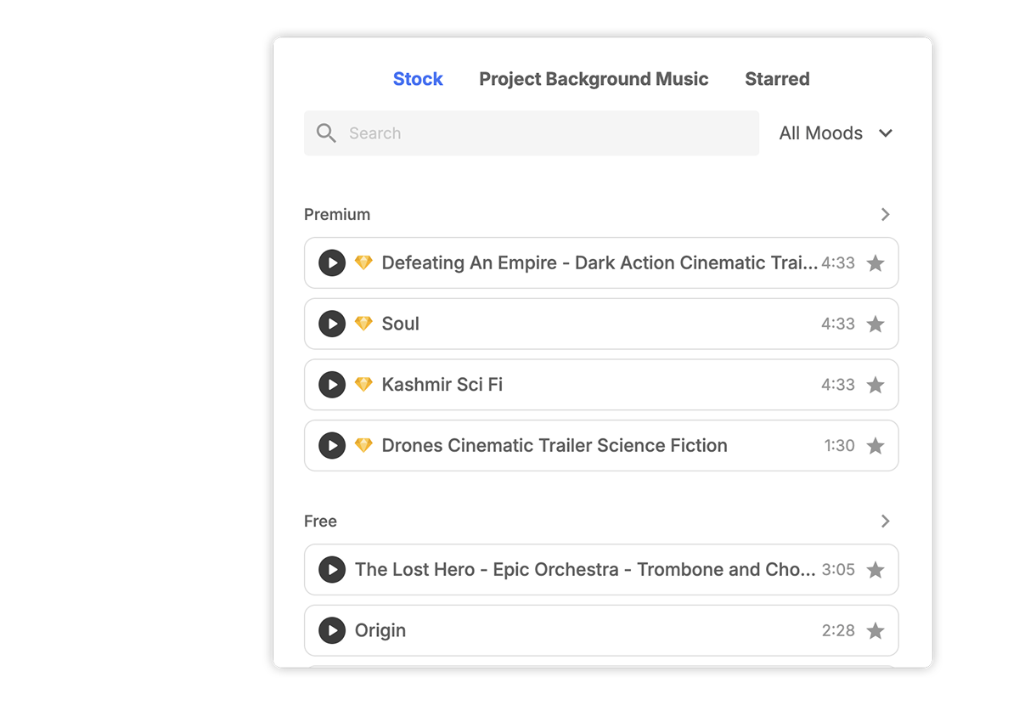Screen dimensions: 1019x705
Task: Favorite the Kashmir Sci Fi track
Action: pyautogui.click(x=875, y=384)
